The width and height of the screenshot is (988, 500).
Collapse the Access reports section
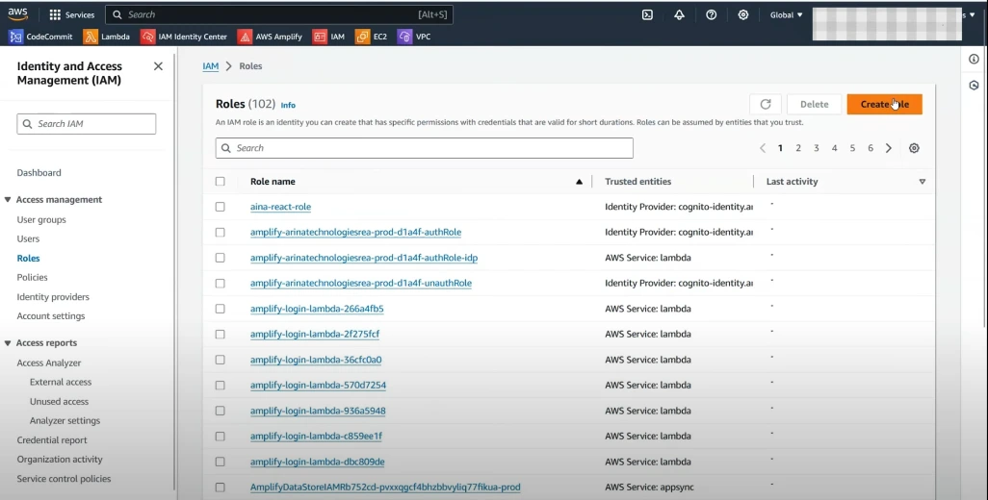point(9,343)
